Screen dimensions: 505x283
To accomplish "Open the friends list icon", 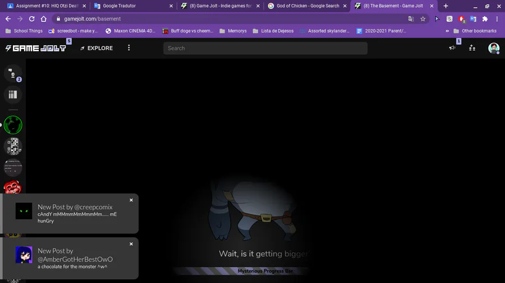I will point(472,48).
